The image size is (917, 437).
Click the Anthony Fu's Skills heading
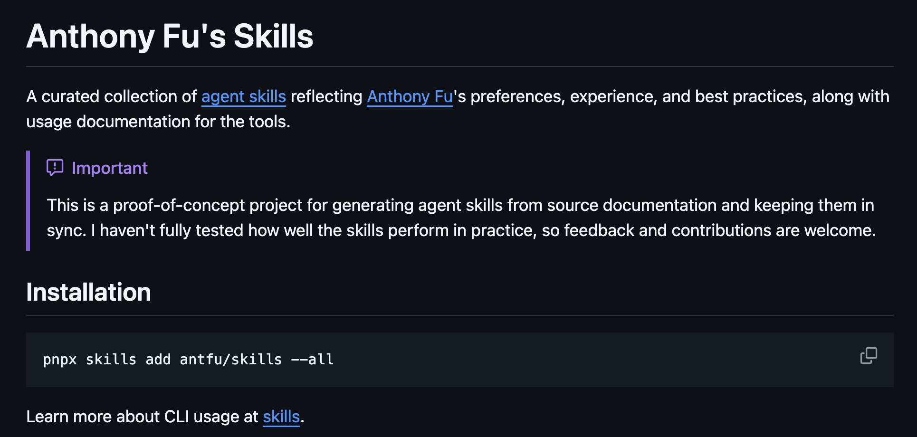(170, 36)
